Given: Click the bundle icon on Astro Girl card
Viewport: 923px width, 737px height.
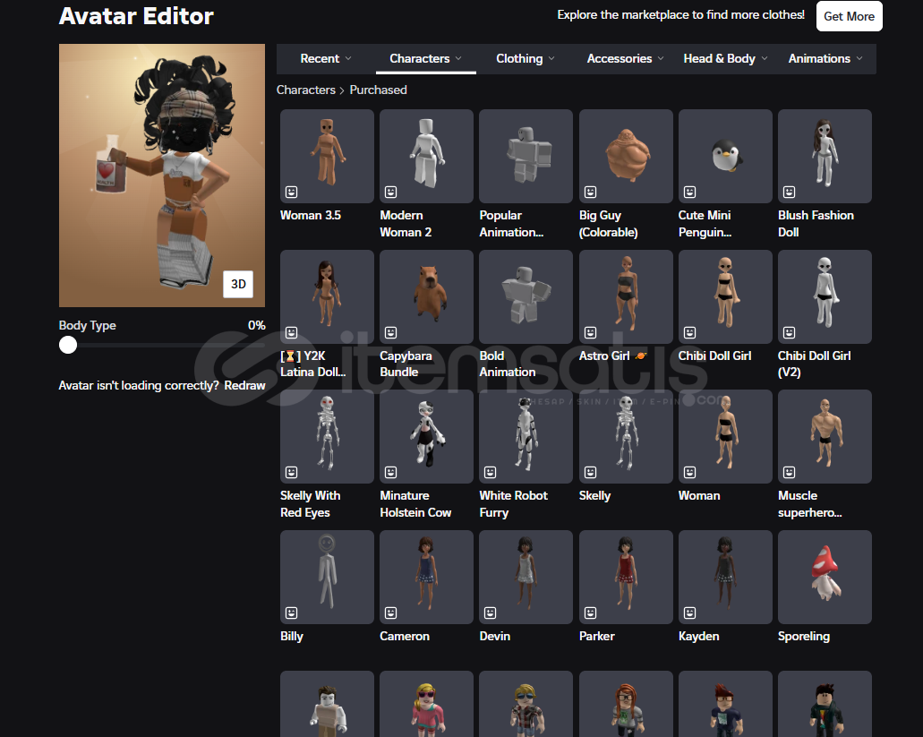Looking at the screenshot, I should (590, 332).
